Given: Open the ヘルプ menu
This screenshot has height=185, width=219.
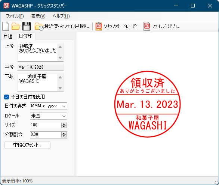Looking at the screenshot, I should pos(61,16).
